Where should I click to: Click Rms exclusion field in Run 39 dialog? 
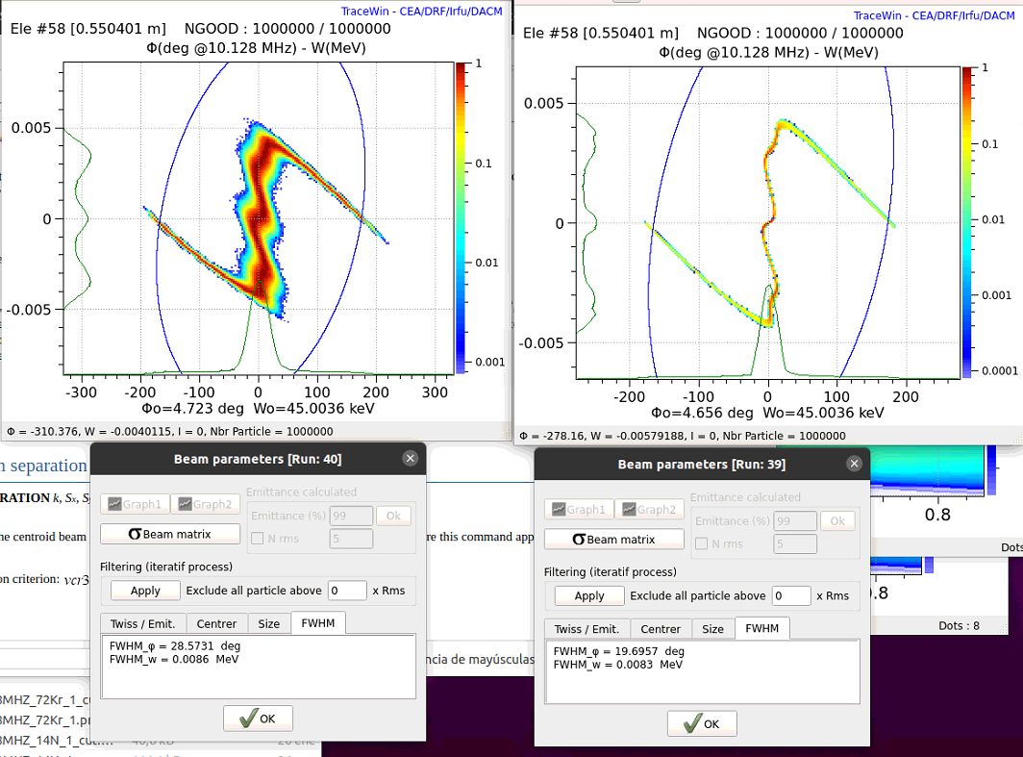791,595
